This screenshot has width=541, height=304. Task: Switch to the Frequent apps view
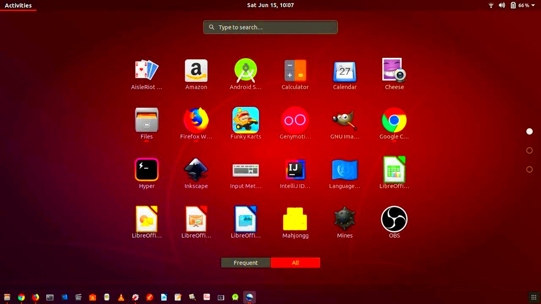tap(246, 263)
